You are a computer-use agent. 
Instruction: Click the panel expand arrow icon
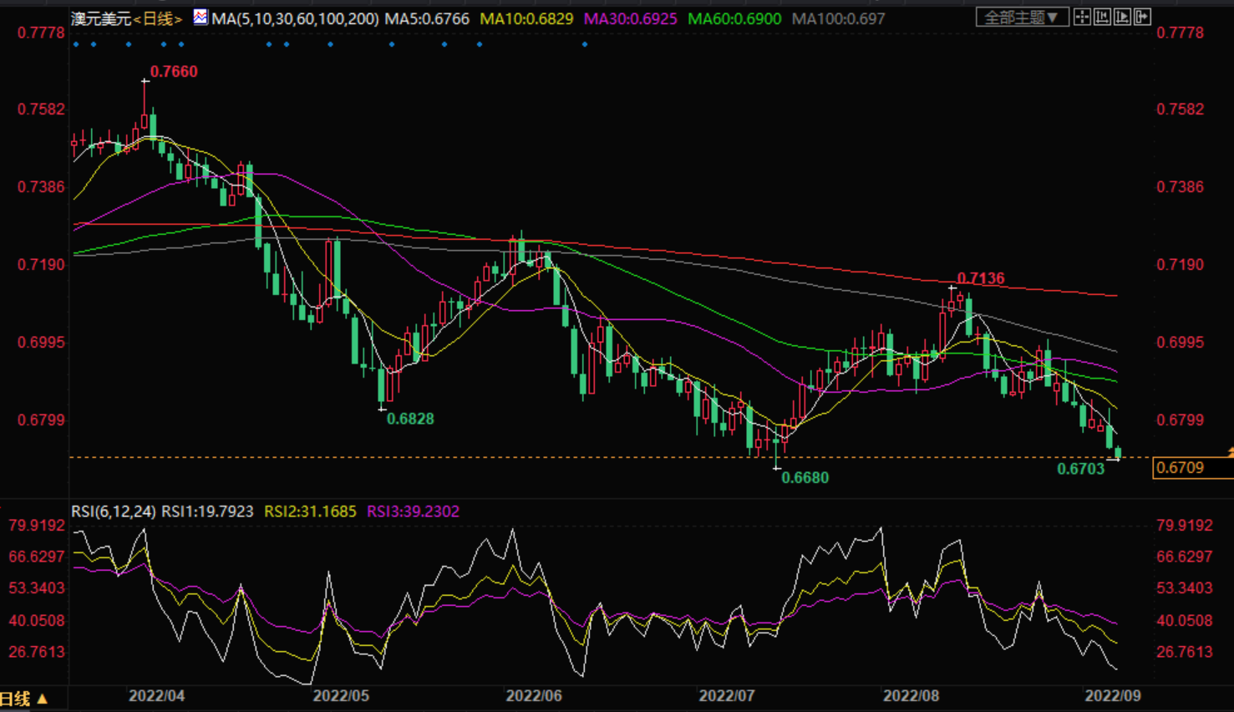click(1142, 17)
